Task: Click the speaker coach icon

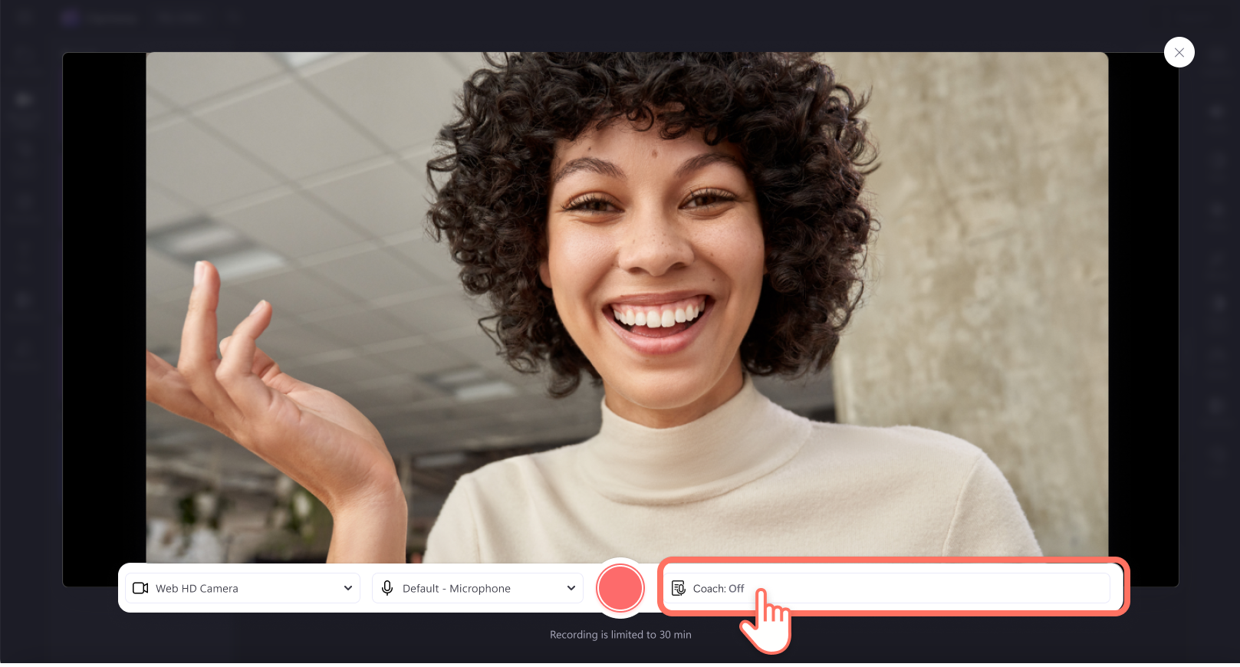Action: (679, 588)
